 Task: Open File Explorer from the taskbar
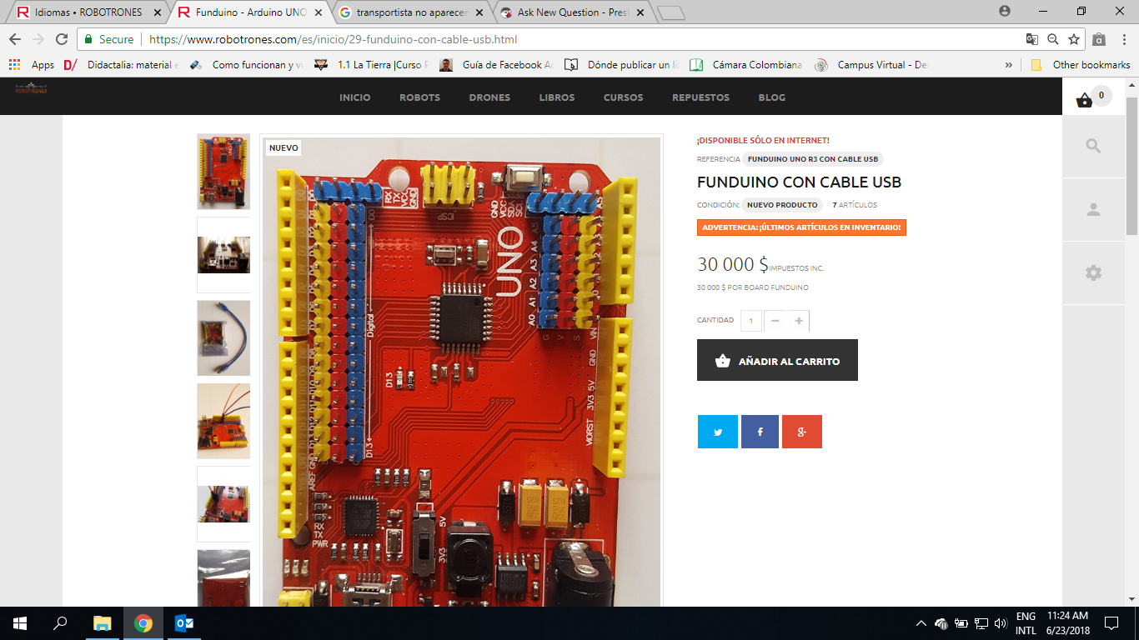pos(102,623)
